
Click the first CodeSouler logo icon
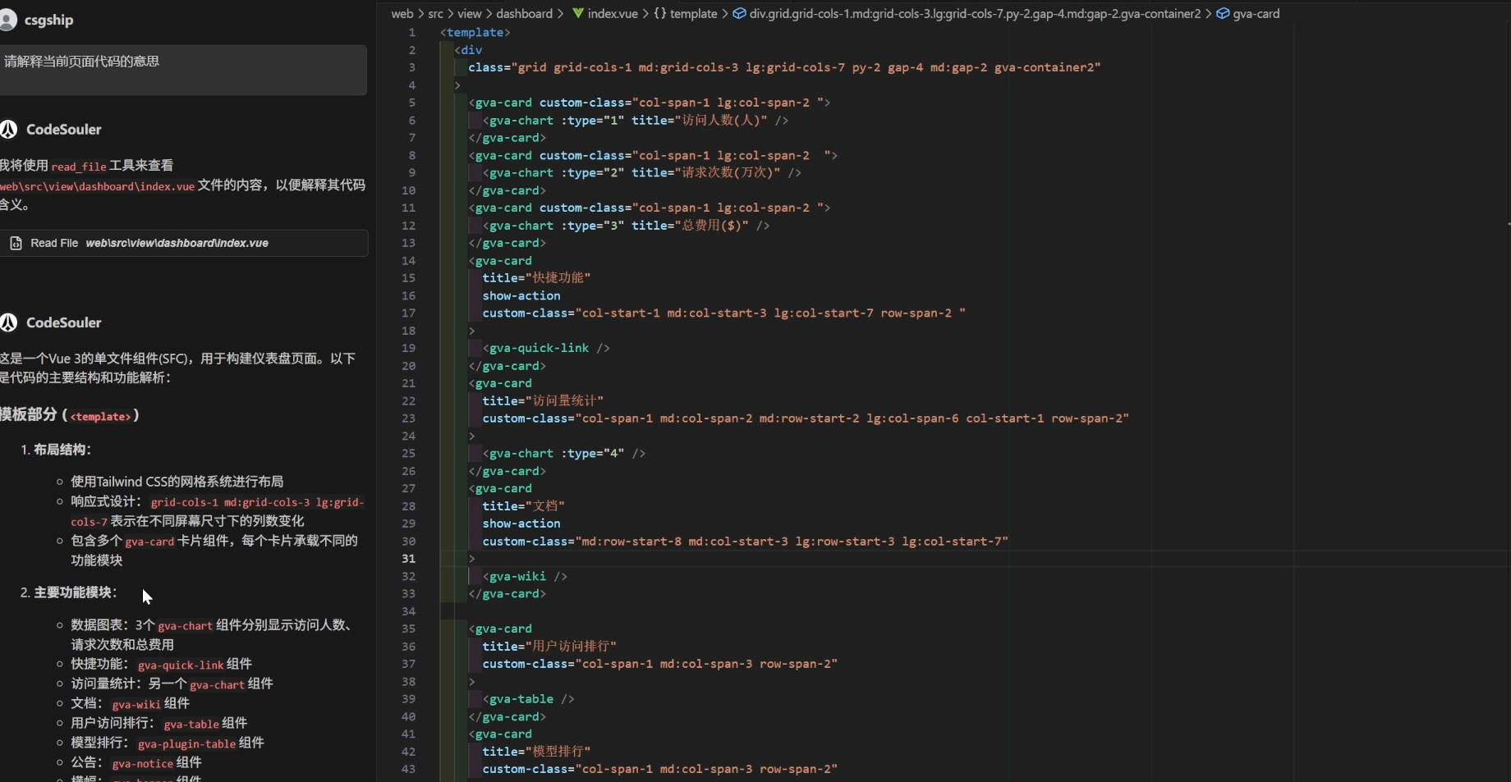click(9, 129)
